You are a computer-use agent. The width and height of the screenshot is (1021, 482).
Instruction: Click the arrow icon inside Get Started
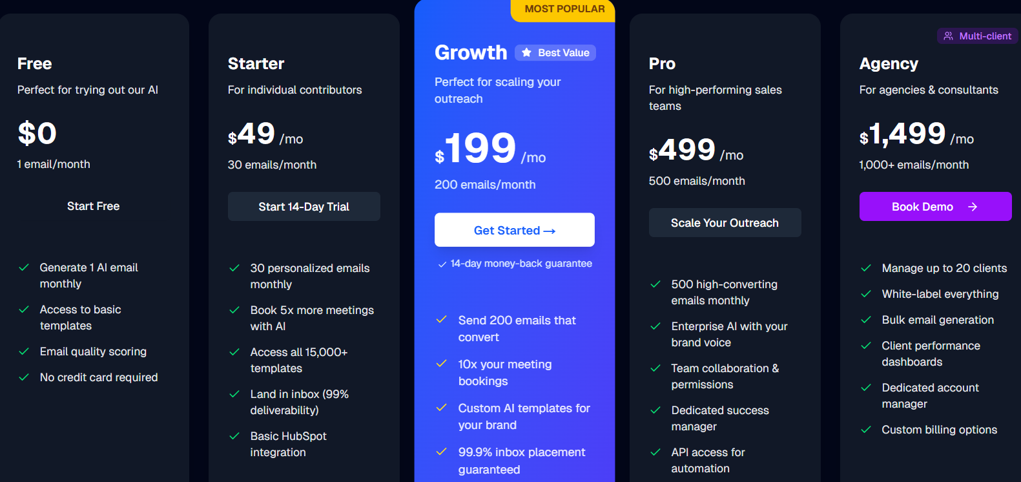point(548,230)
